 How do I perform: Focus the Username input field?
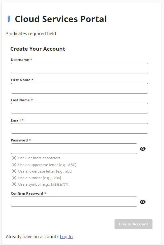[x=79, y=68]
